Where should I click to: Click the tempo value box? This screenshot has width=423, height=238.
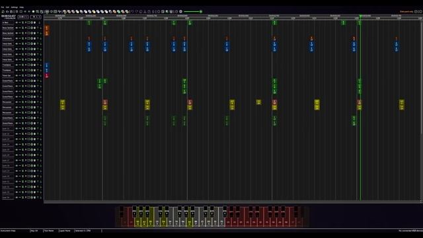[22, 17]
